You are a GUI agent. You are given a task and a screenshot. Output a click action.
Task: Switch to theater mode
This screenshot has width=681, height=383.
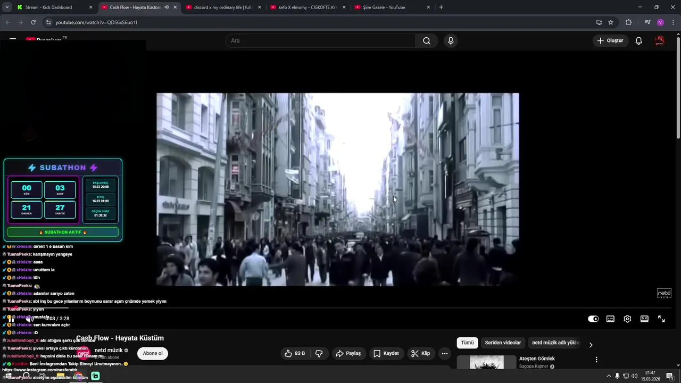[x=644, y=319]
